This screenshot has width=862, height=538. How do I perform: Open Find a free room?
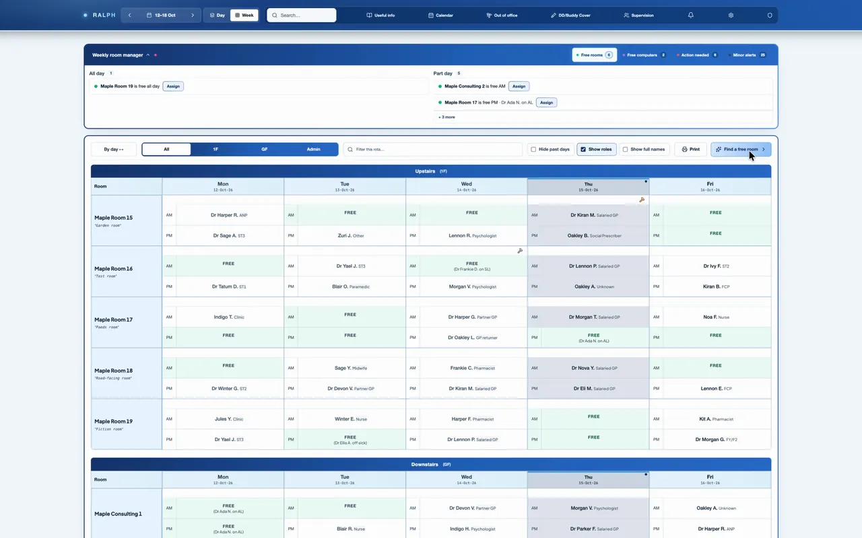(741, 149)
